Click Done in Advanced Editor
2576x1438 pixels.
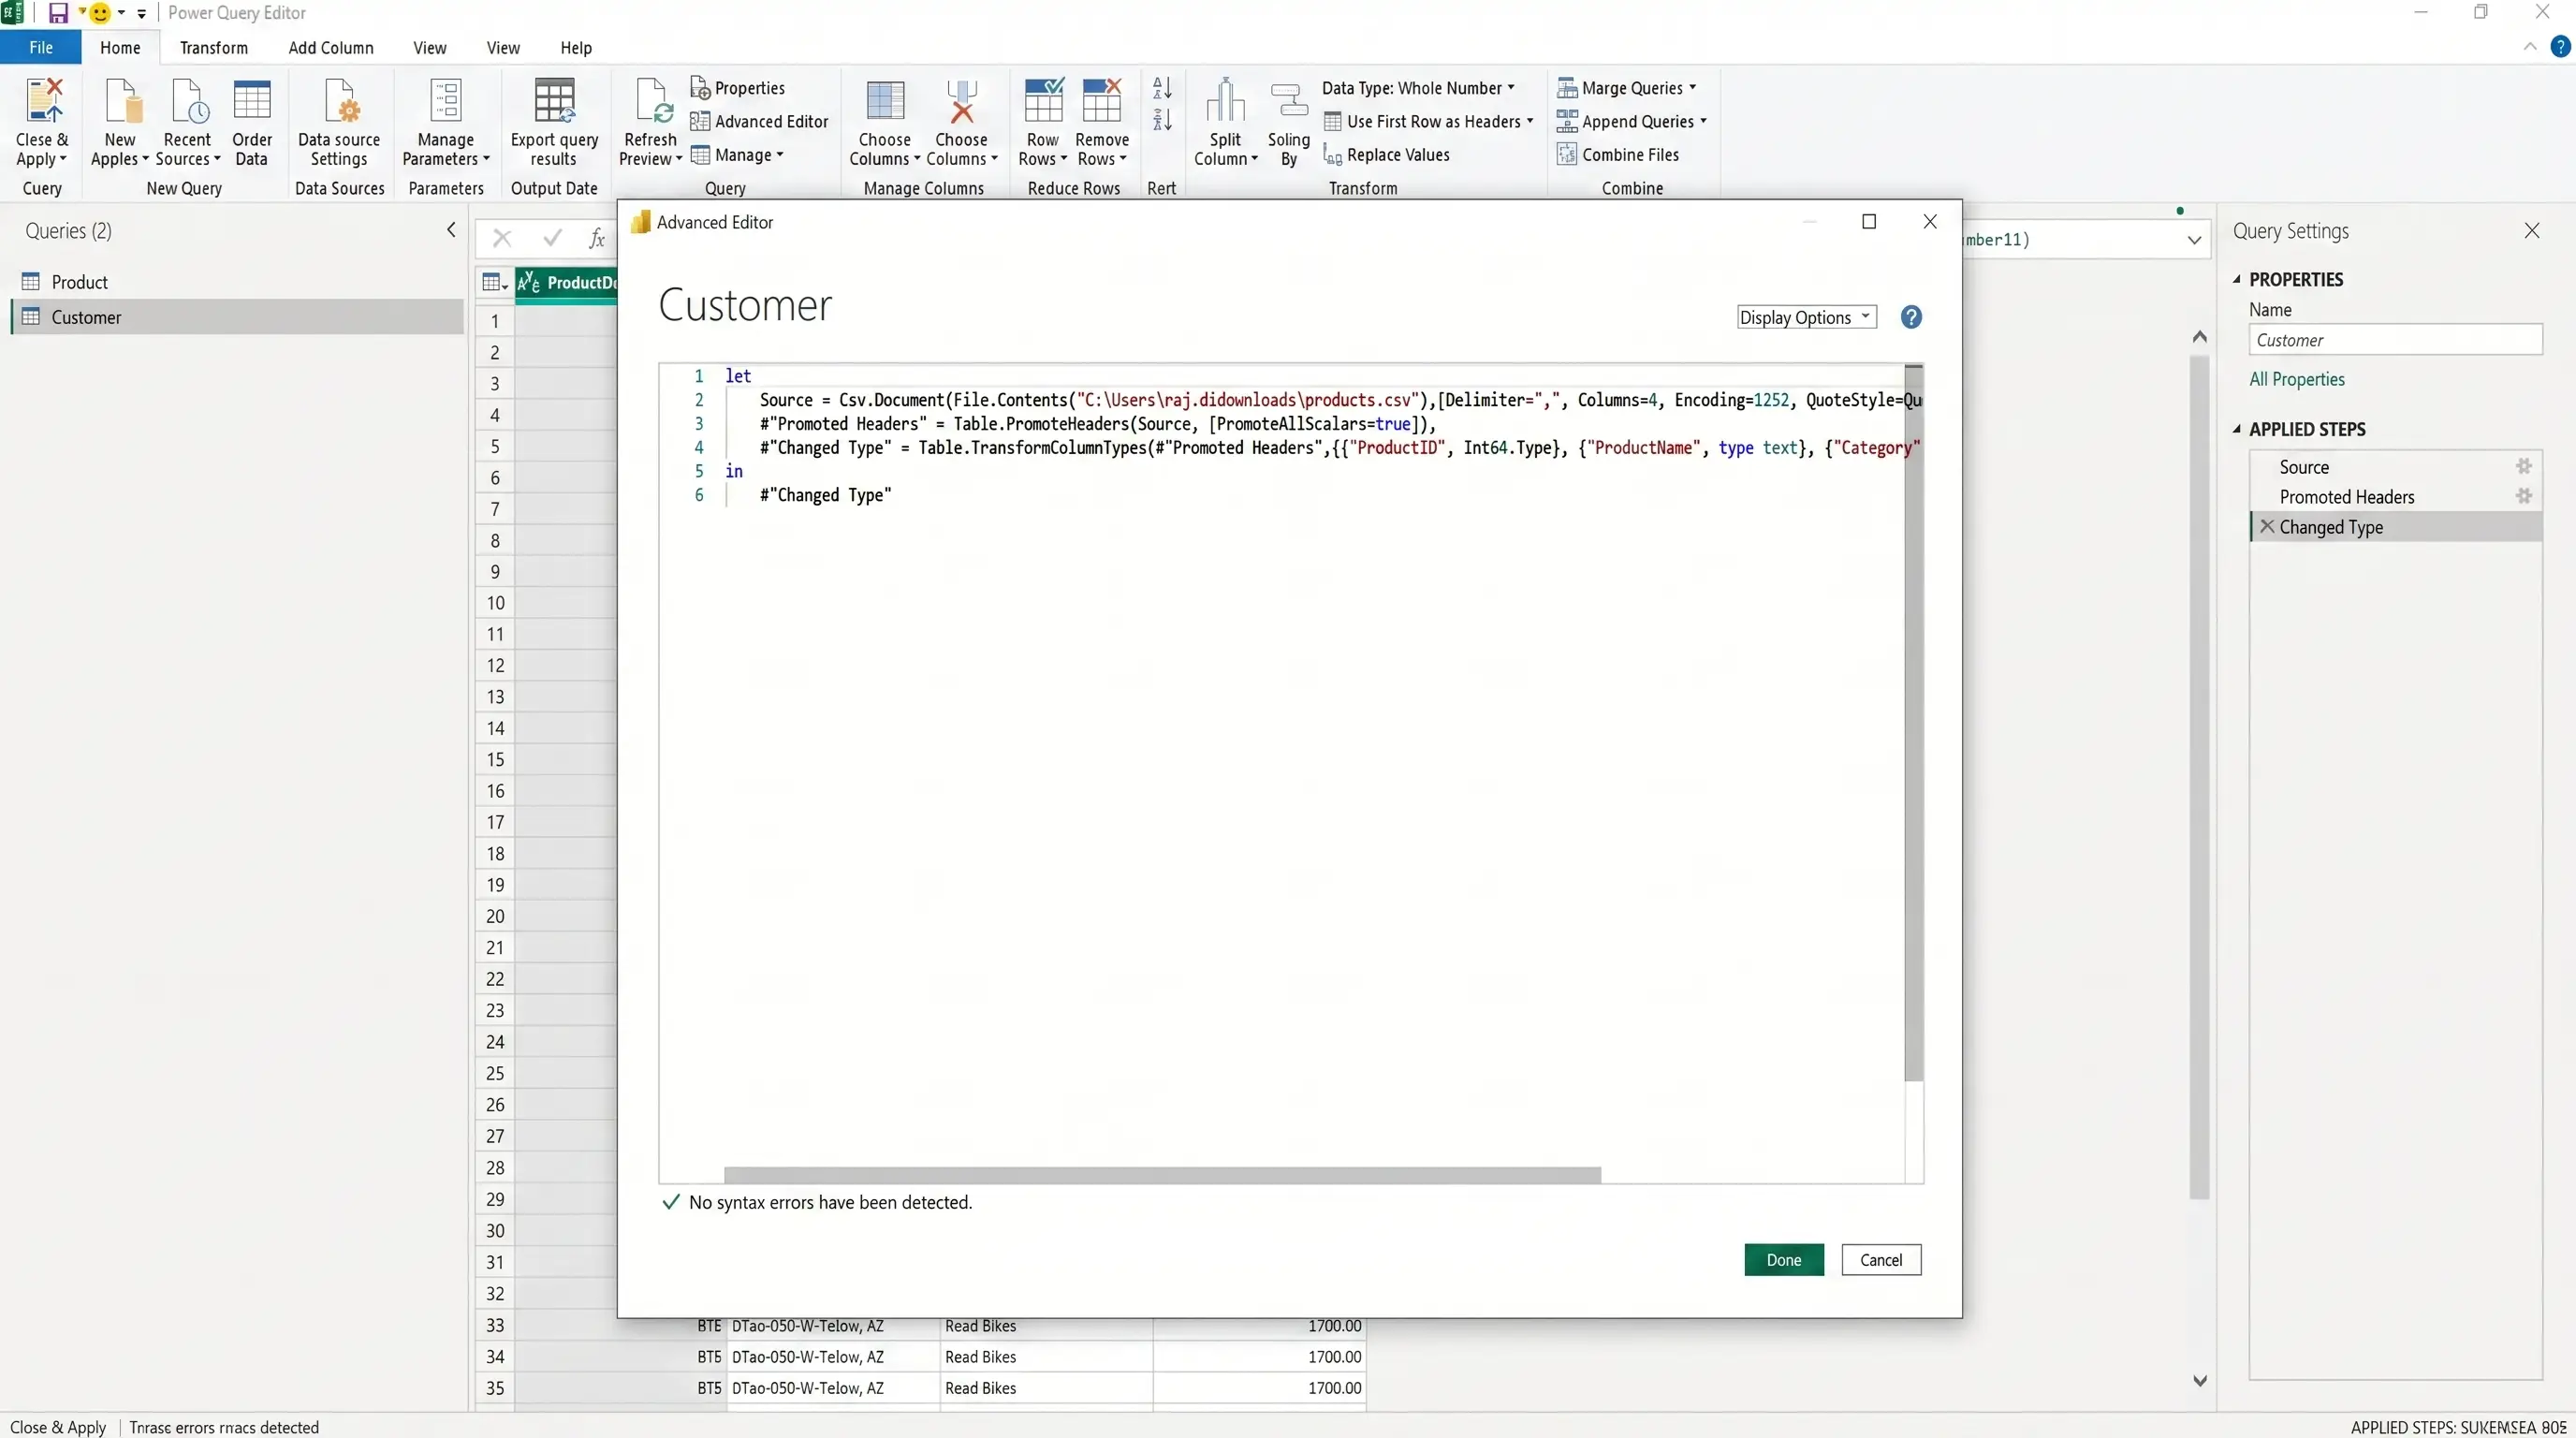[x=1784, y=1260]
